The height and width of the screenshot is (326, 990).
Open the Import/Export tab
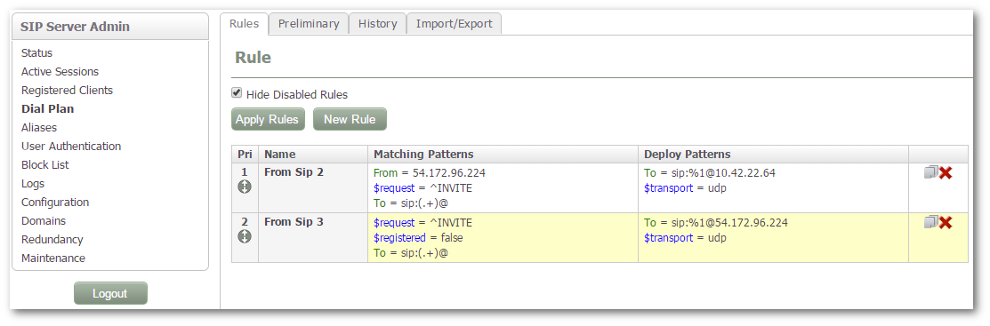pos(454,24)
